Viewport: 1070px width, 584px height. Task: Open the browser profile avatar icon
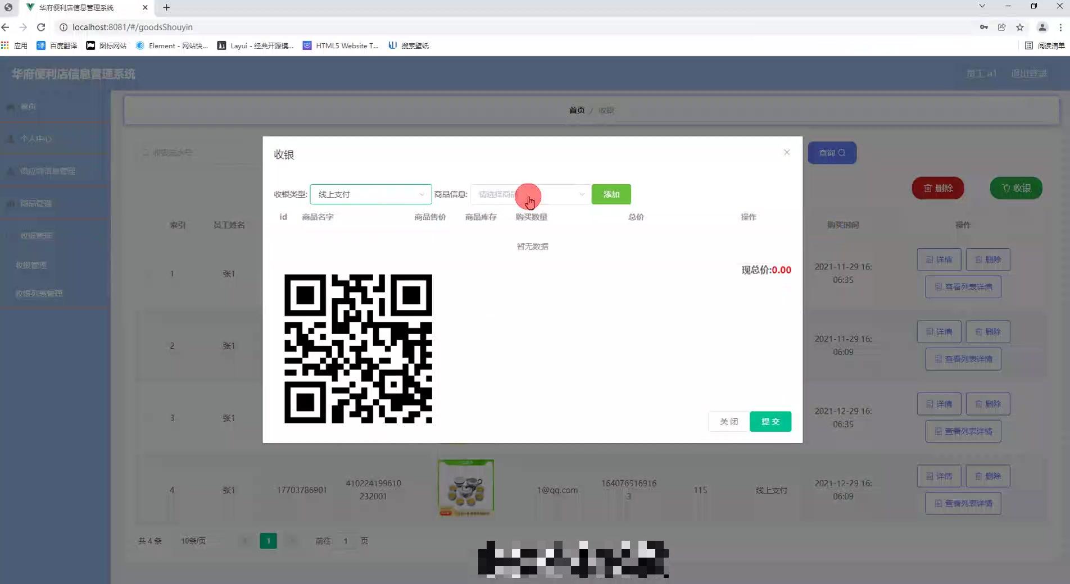(1042, 27)
